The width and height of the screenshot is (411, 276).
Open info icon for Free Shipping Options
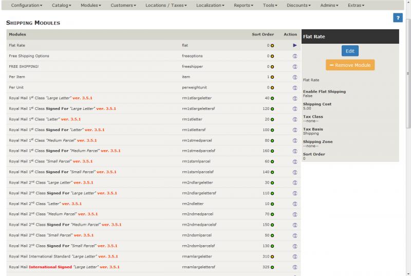pos(295,56)
